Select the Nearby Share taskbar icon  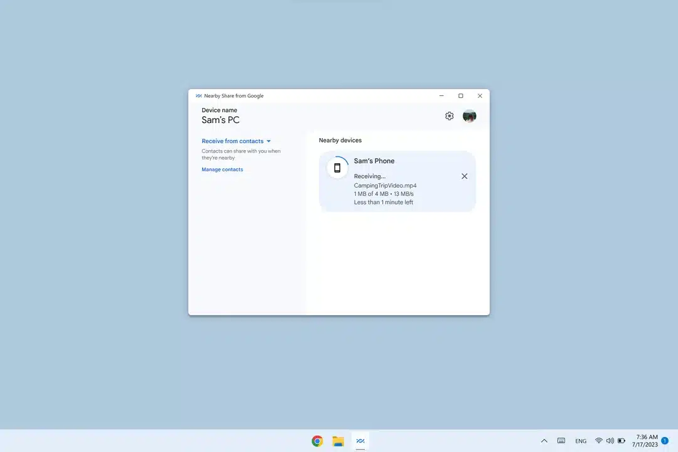360,441
